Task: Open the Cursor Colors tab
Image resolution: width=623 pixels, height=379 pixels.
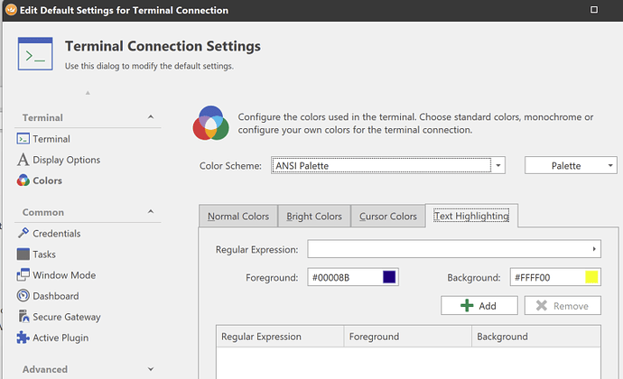Action: [x=388, y=217]
